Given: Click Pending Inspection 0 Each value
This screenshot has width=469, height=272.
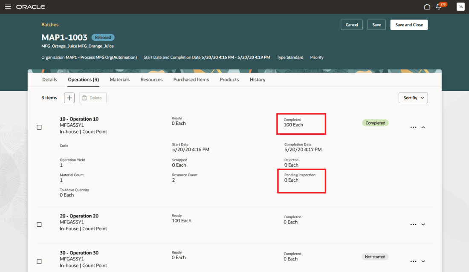Looking at the screenshot, I should click(x=291, y=180).
